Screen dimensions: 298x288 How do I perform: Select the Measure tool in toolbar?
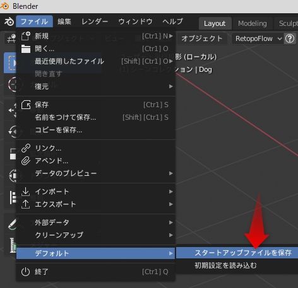point(13,245)
